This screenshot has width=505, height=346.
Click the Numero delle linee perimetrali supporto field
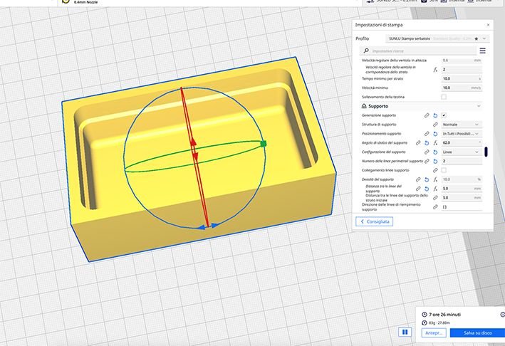pos(462,161)
